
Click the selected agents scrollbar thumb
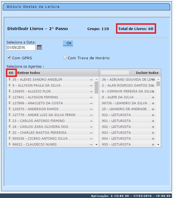coord(96,87)
